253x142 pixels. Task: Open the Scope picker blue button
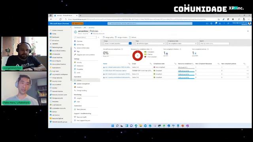130,43
